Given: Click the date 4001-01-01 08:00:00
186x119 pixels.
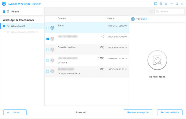Looking at the screenshot, I should pos(117,26).
